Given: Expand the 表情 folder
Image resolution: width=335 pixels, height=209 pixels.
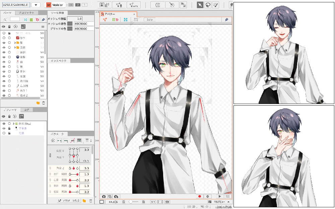Looking at the screenshot, I should coord(15,47).
